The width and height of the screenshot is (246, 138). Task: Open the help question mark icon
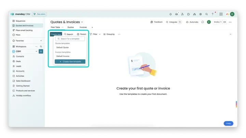click(213, 14)
